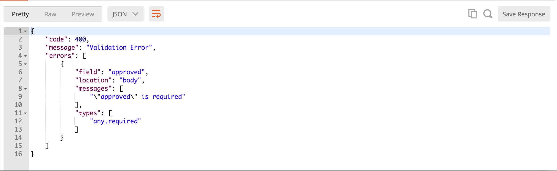This screenshot has width=557, height=171.
Task: Click the Save Response button
Action: 524,14
